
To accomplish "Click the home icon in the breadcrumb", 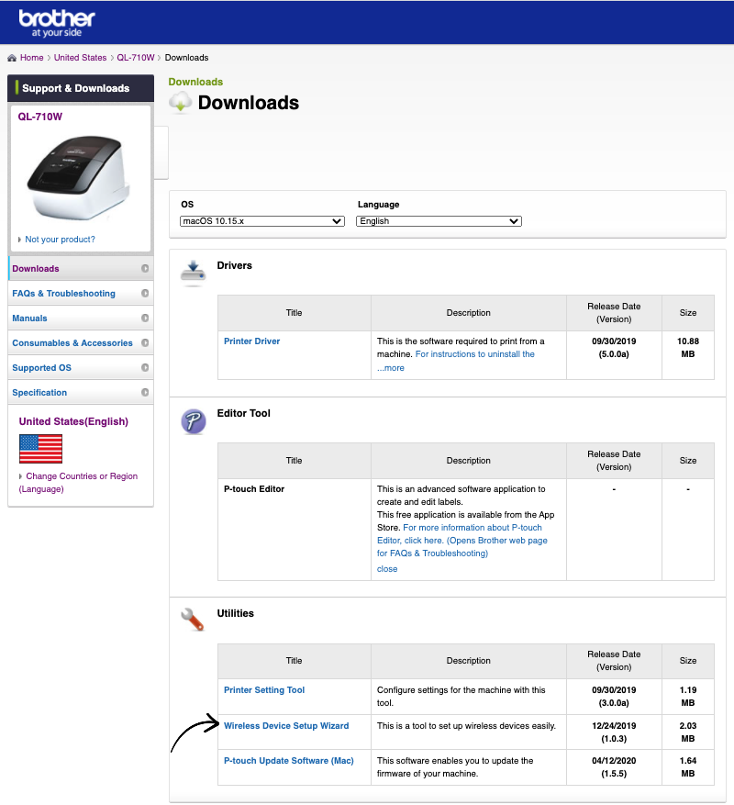I will 11,58.
